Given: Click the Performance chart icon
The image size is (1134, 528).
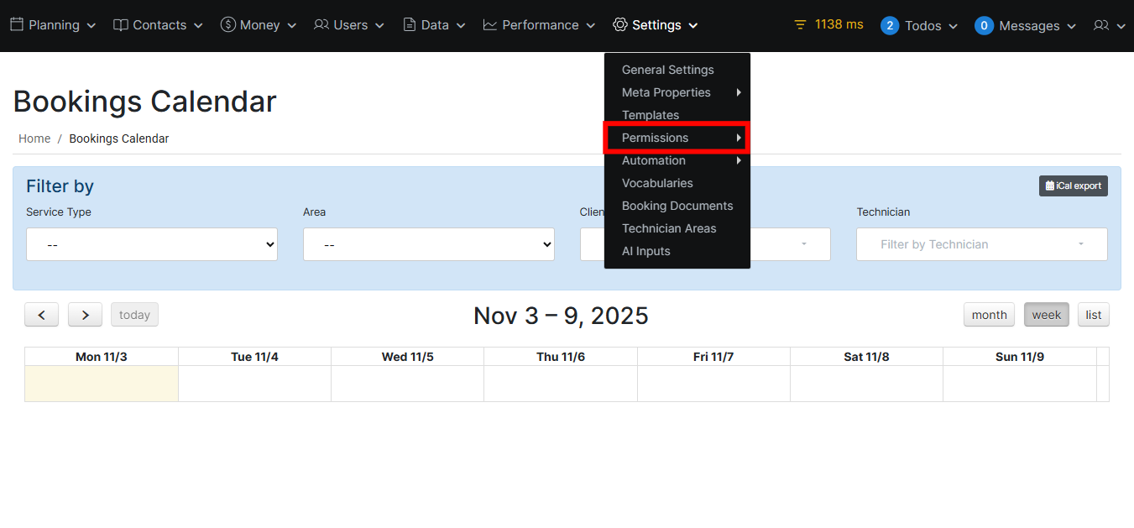Looking at the screenshot, I should point(490,25).
